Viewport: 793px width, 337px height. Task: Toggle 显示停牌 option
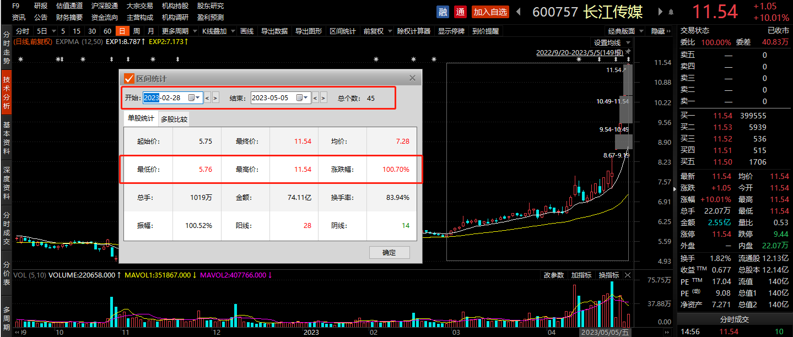pos(451,31)
